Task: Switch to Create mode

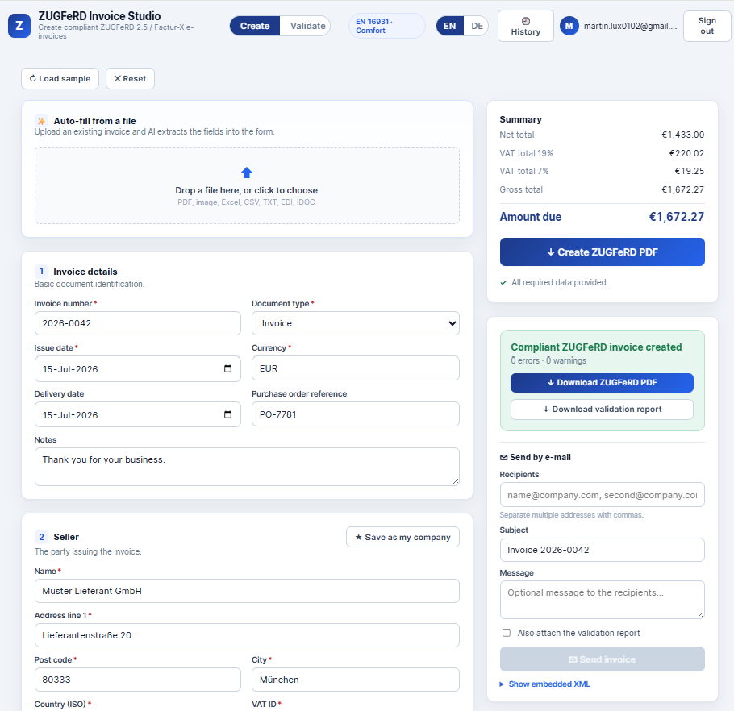Action: (x=255, y=26)
